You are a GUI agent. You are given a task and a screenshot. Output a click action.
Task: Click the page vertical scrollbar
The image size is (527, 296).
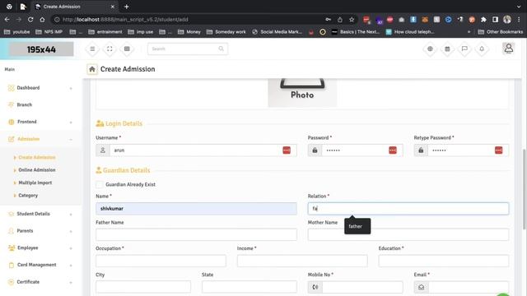(x=524, y=190)
